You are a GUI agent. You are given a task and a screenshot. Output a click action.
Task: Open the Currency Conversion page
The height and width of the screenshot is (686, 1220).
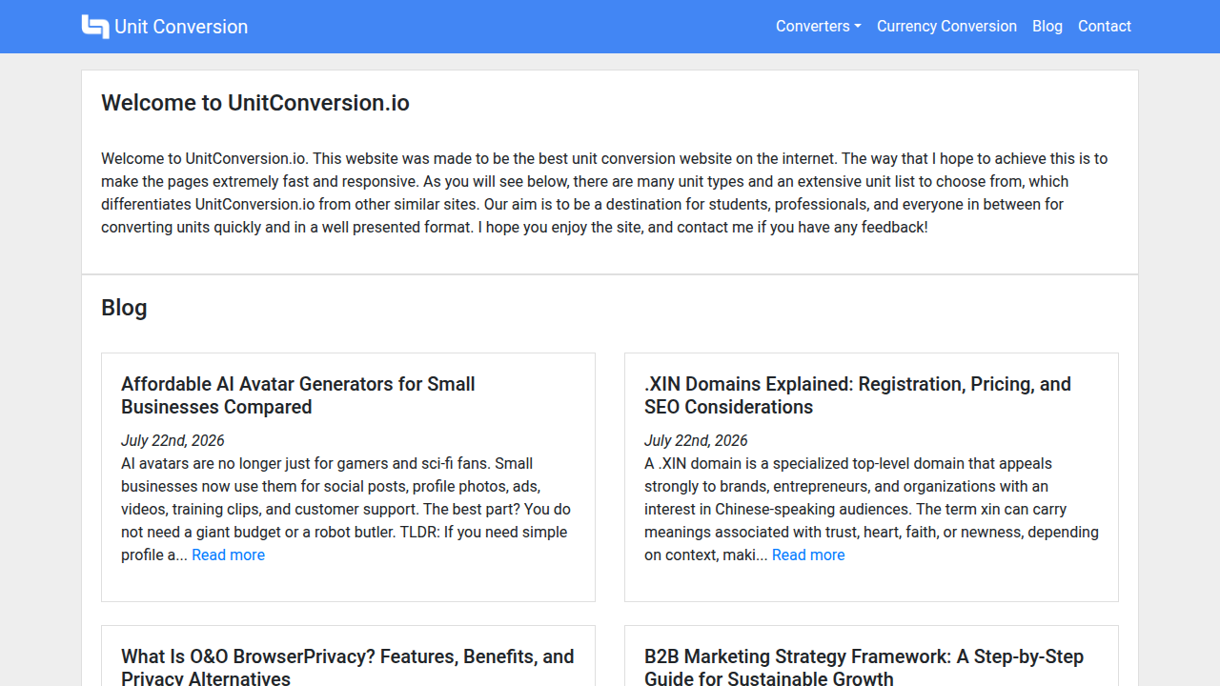click(946, 27)
